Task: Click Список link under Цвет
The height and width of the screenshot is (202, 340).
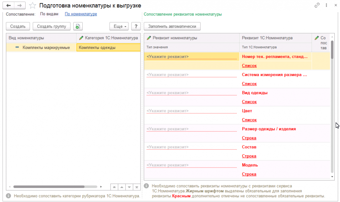Action: [249, 120]
